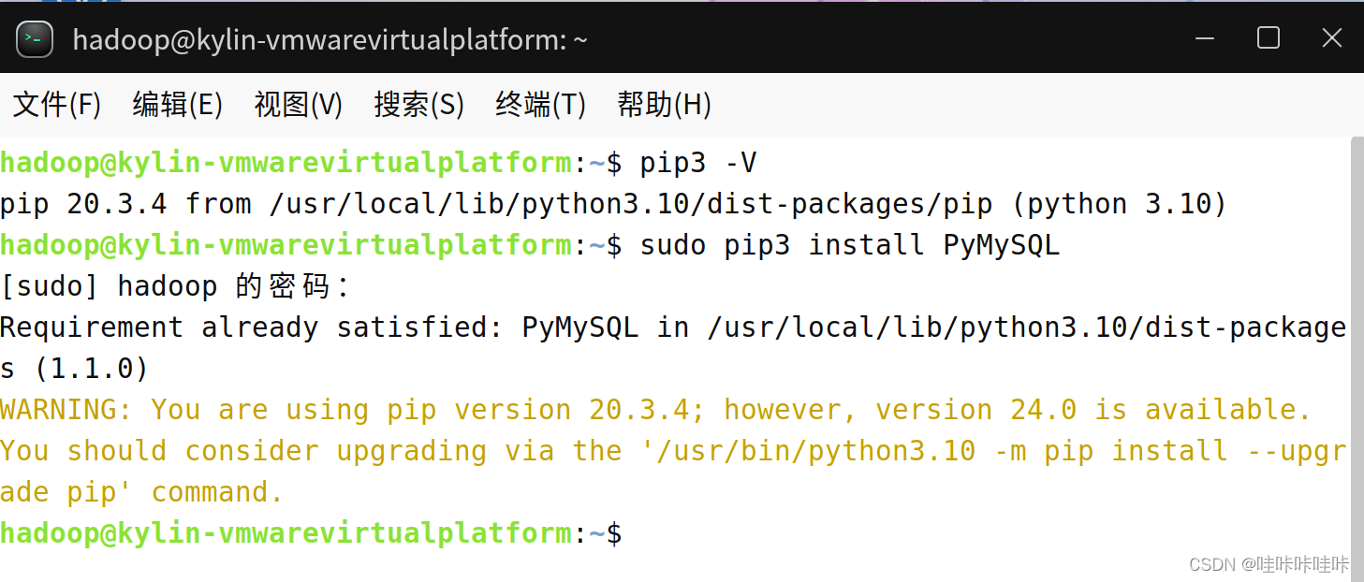
Task: Click the 'sudo pip3 install PyMySQL' command
Action: [850, 245]
